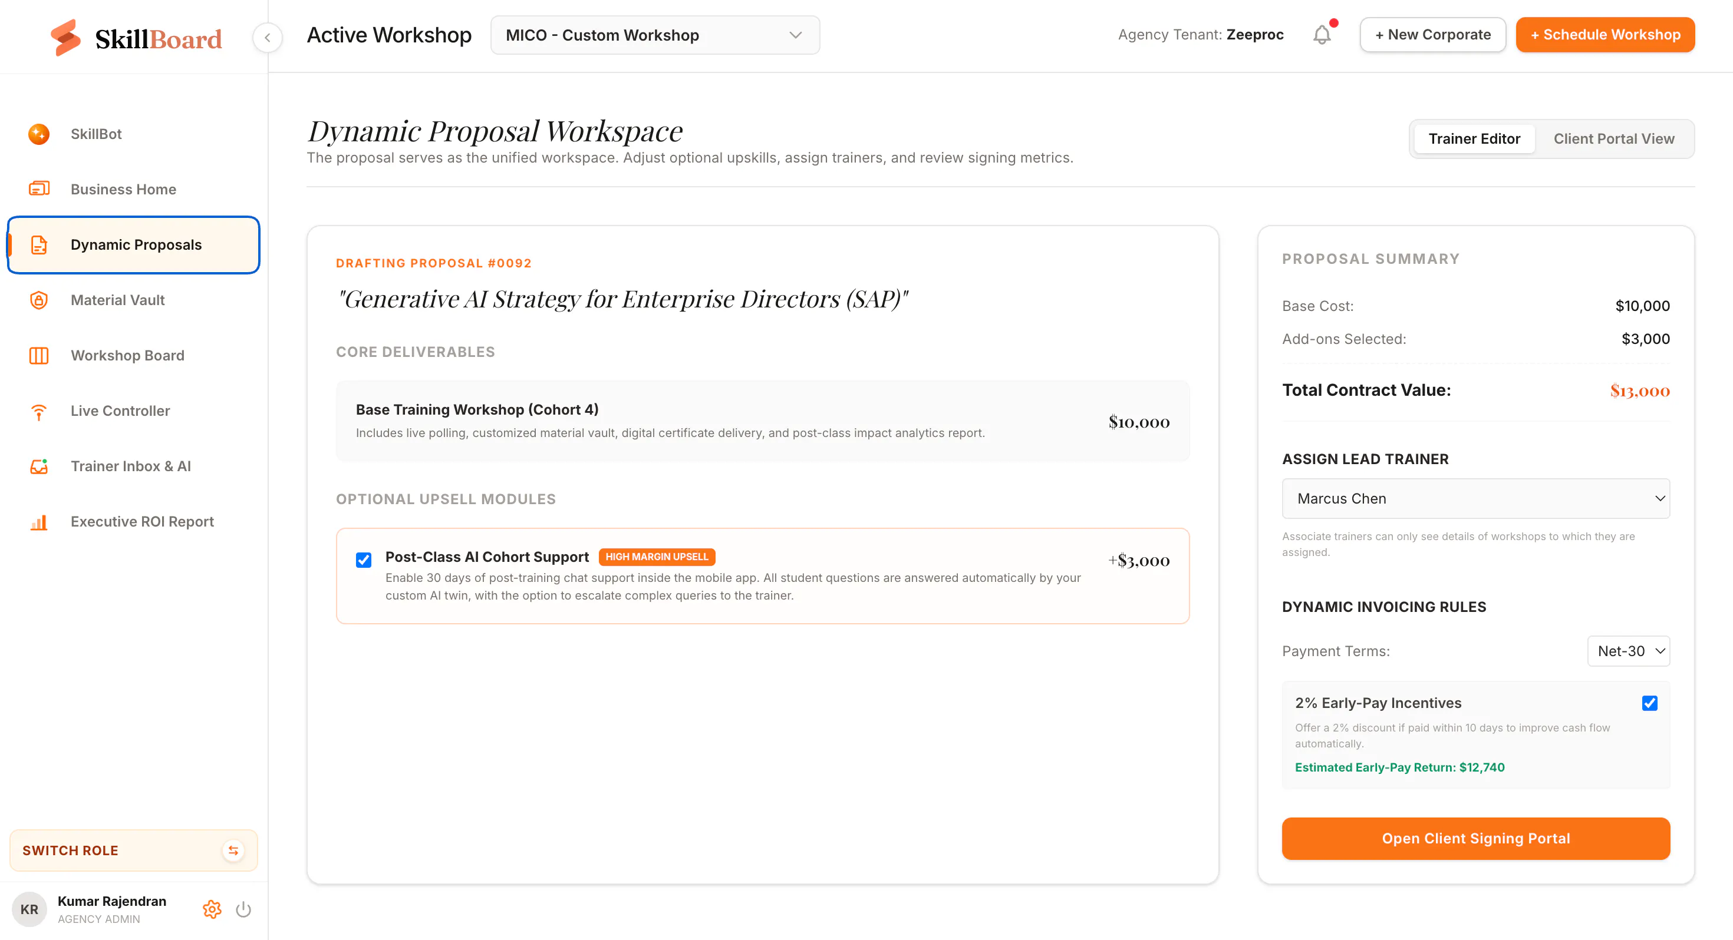Screen dimensions: 1733x940
Task: Open the Live Controller antenna icon
Action: pos(38,411)
